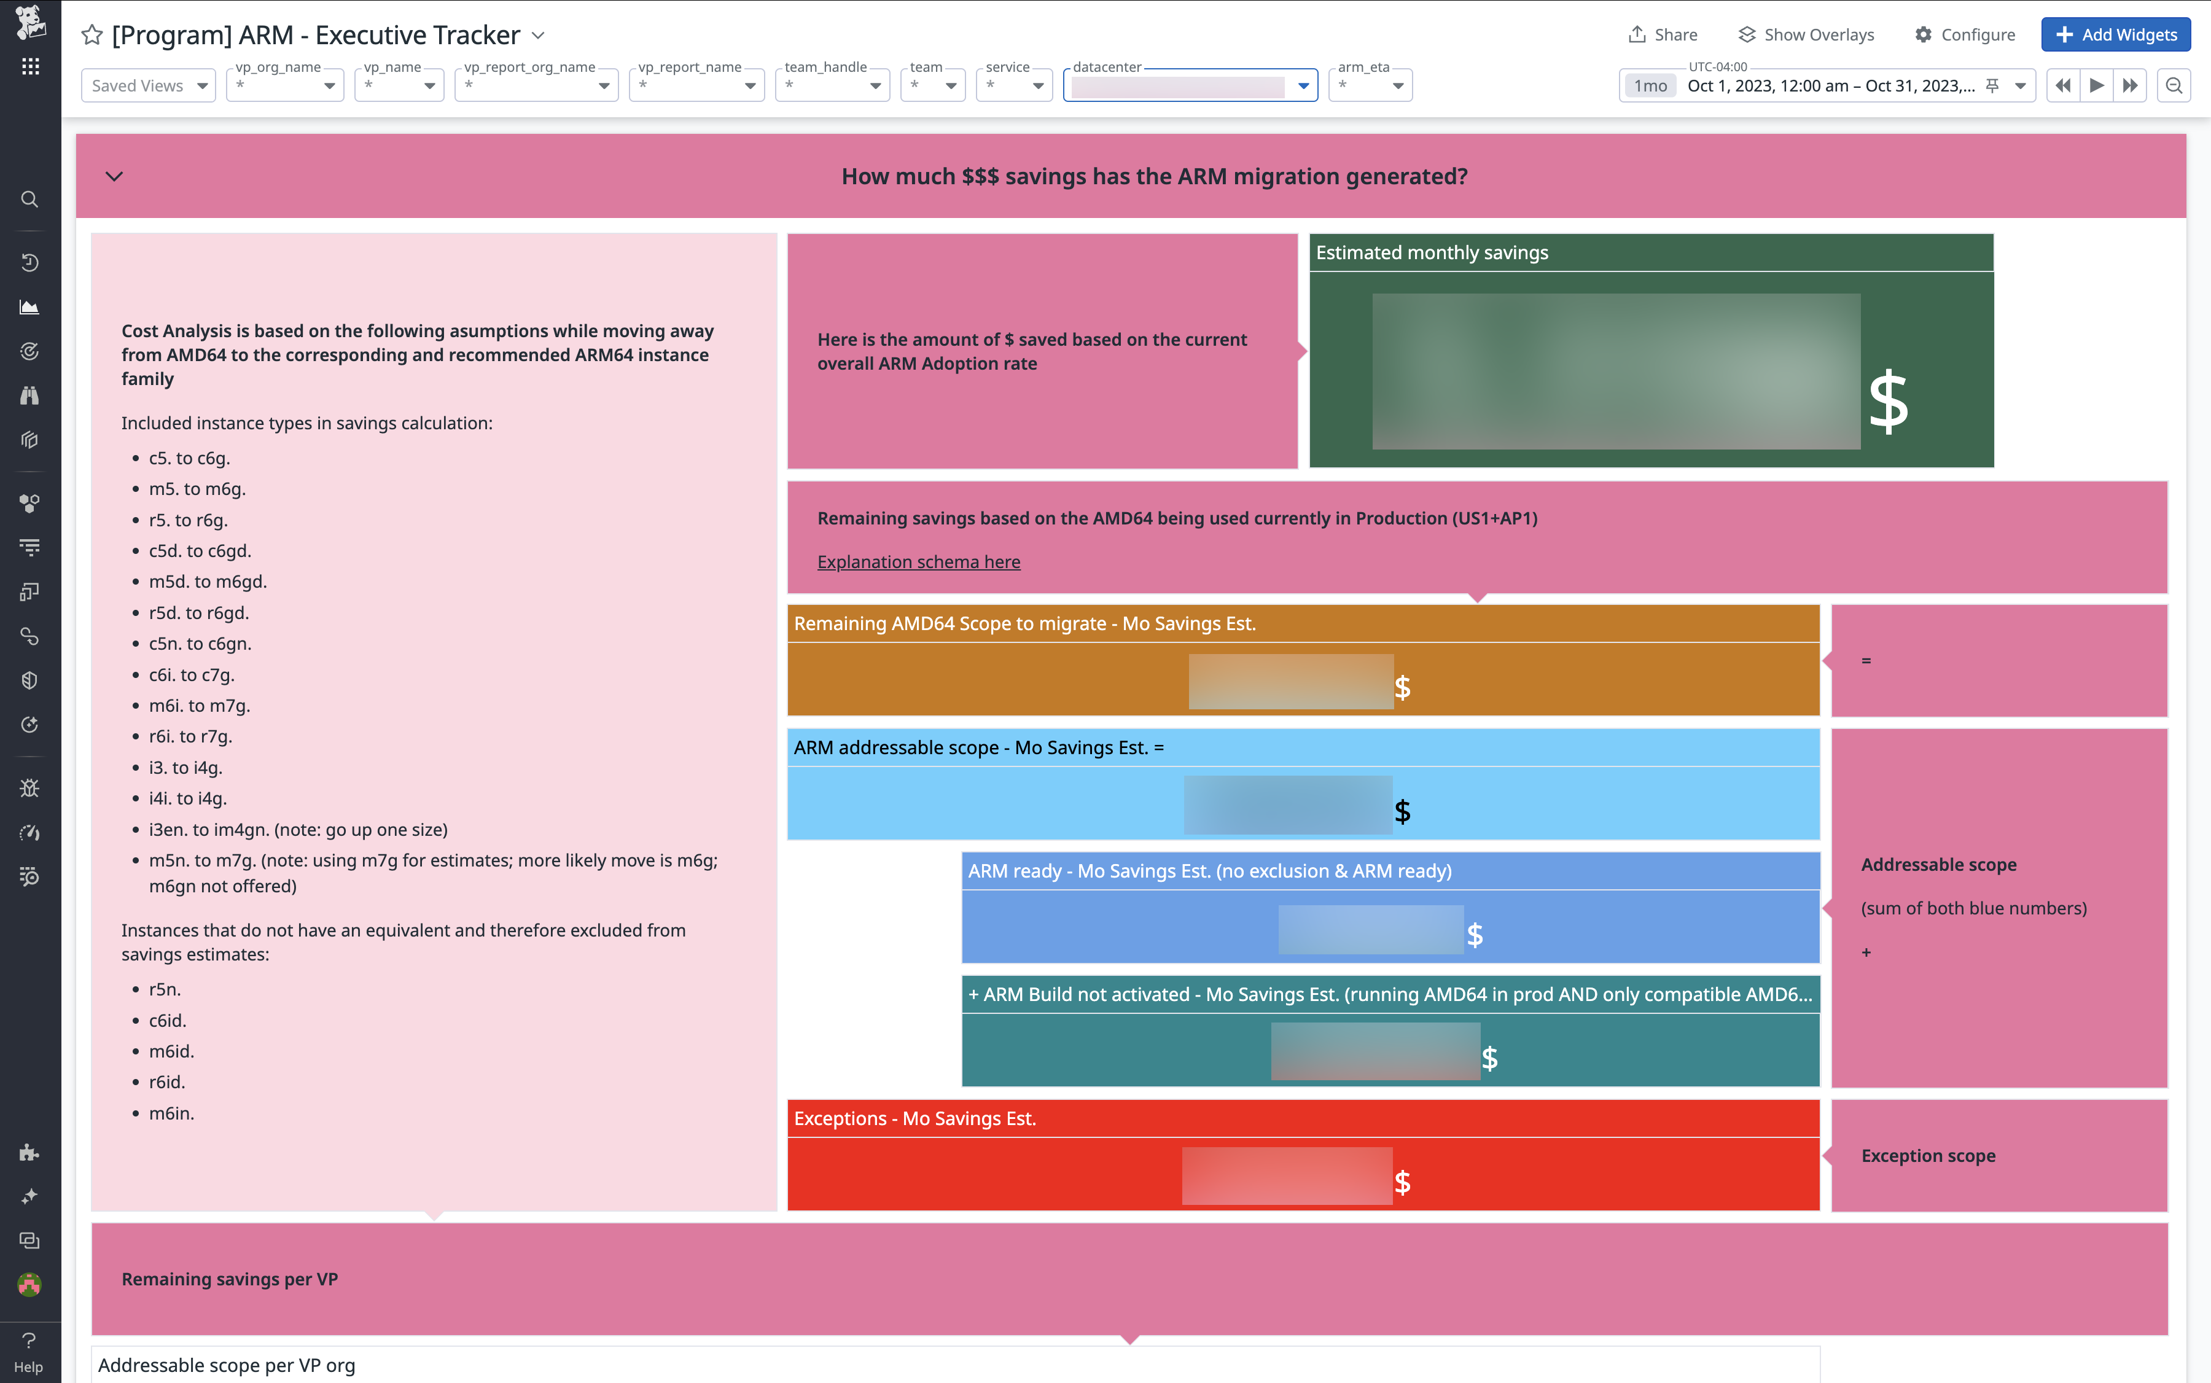
Task: Select the Security shield icon
Action: tap(30, 680)
